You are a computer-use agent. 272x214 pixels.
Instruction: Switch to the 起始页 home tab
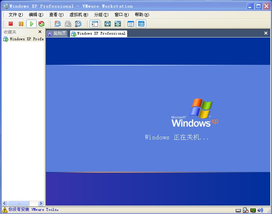[57, 34]
